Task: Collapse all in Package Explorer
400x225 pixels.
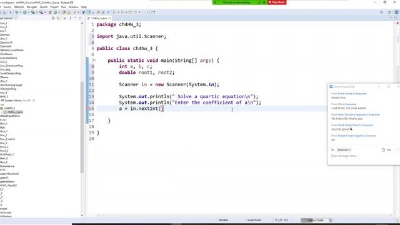Action: click(x=53, y=18)
